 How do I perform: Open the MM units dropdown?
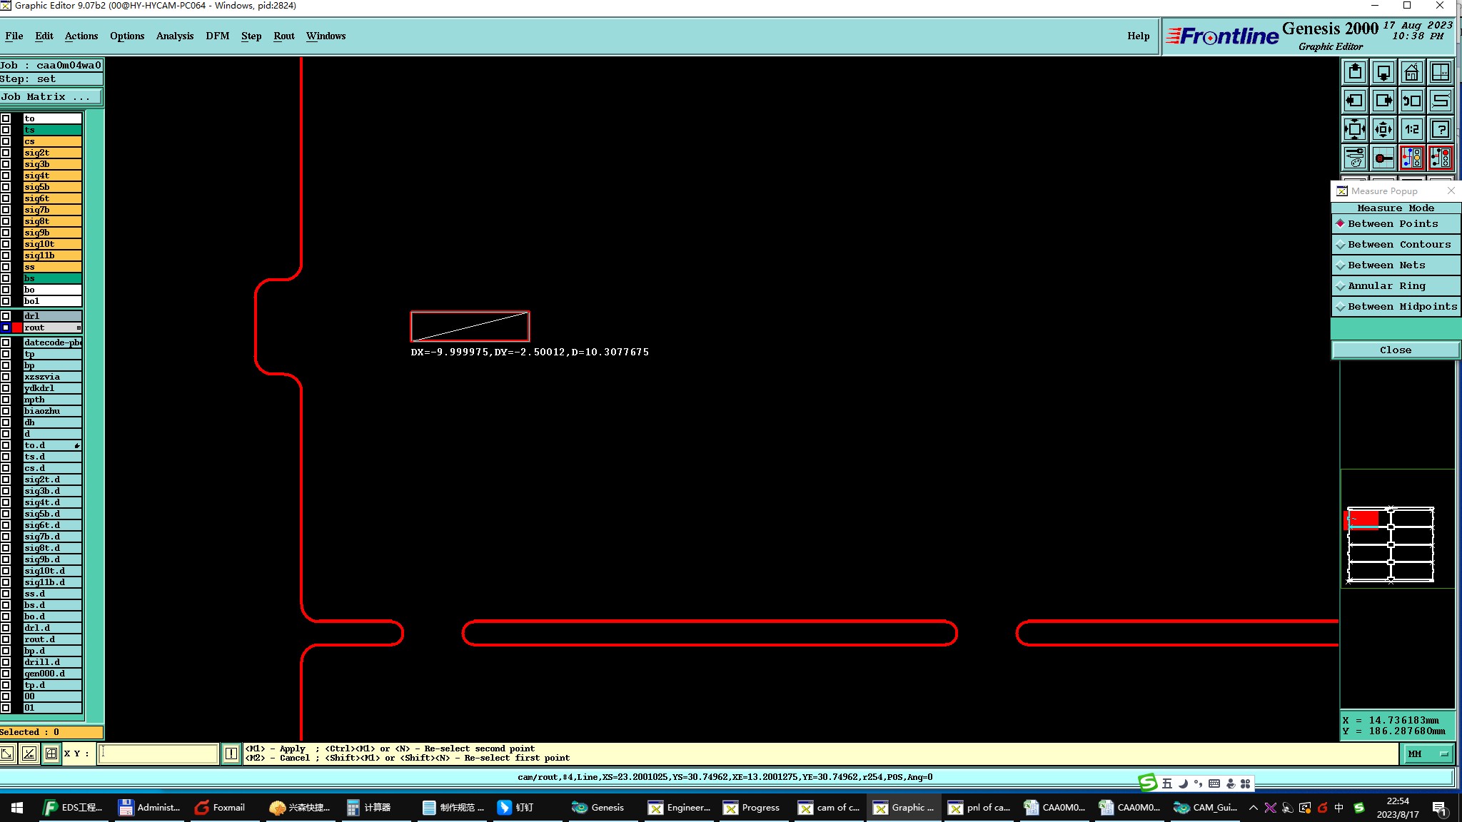[x=1428, y=753]
